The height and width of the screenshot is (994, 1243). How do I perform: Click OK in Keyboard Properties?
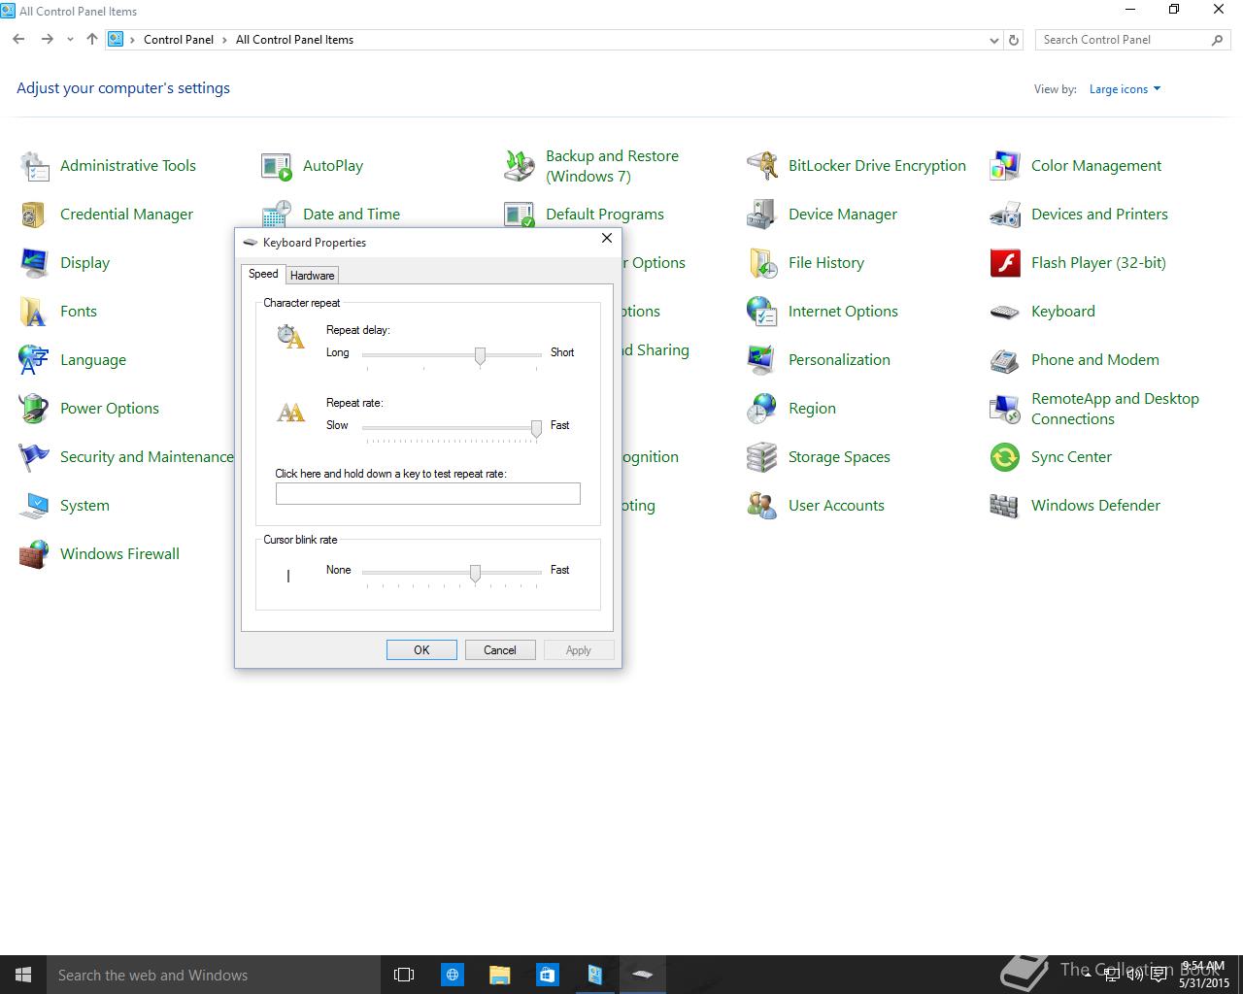point(421,650)
